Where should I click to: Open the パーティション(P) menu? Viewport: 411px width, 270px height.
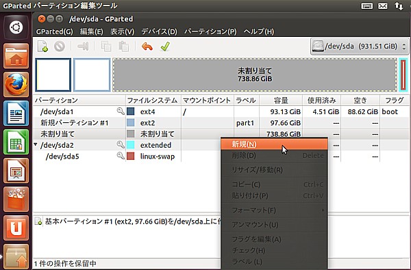(x=210, y=31)
